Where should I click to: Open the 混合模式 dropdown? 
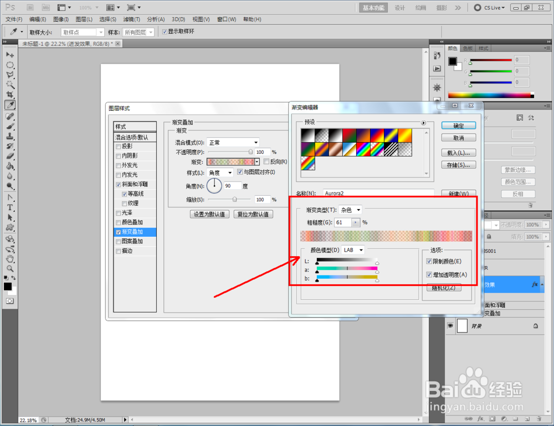(x=233, y=143)
